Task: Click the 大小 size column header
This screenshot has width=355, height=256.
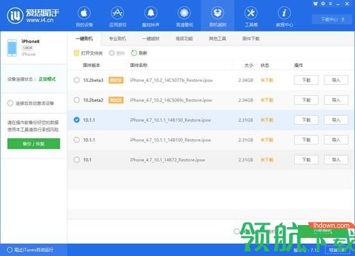Action: (x=248, y=66)
